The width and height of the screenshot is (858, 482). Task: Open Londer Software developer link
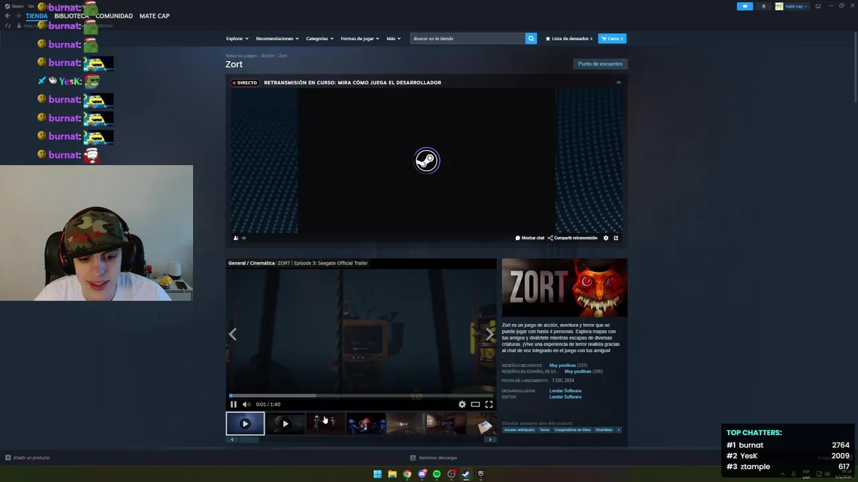click(565, 391)
